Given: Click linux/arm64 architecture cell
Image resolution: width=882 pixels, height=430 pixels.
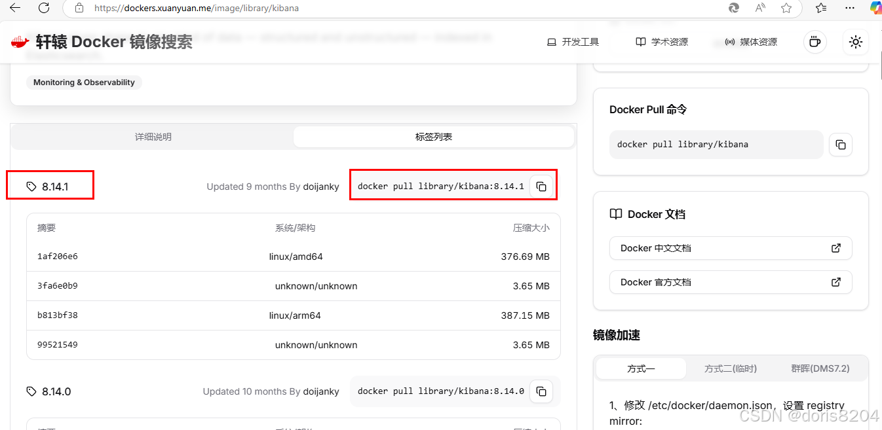Looking at the screenshot, I should tap(295, 315).
